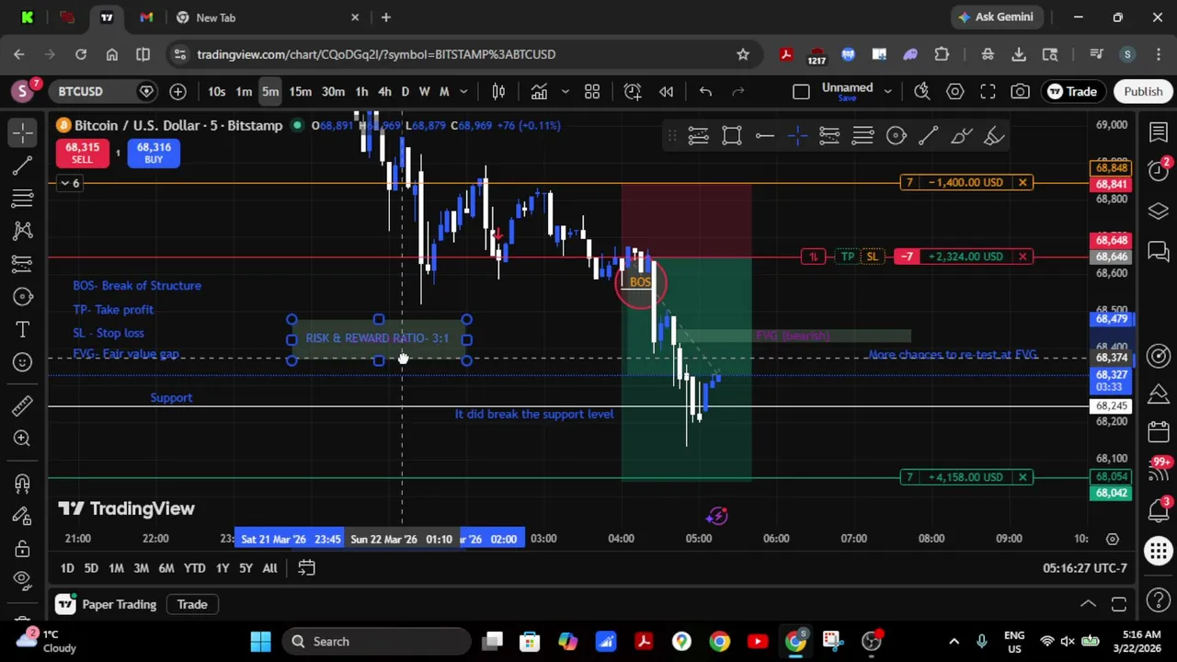Open the layout templates grid

592,91
